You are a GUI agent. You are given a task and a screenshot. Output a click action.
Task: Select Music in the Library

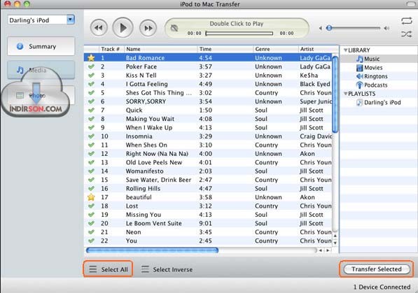(x=372, y=59)
